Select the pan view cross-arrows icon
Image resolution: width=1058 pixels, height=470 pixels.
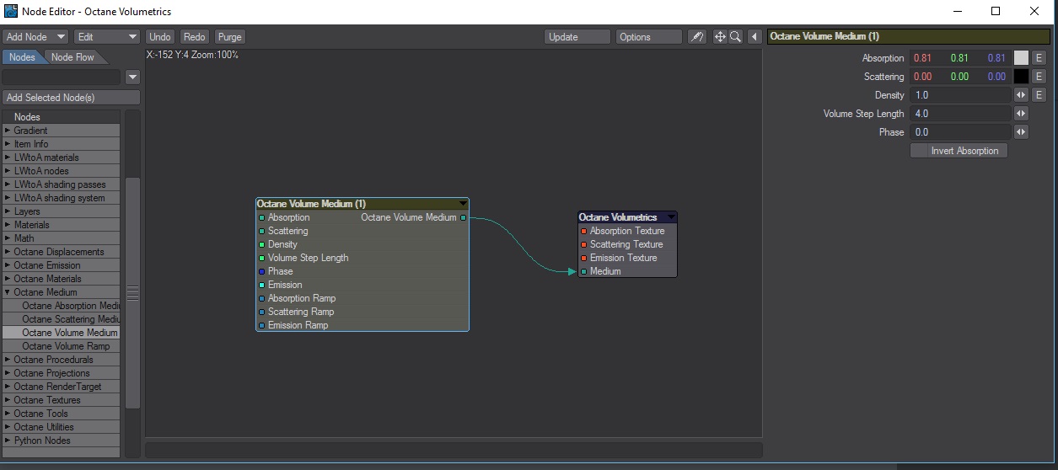pos(720,37)
